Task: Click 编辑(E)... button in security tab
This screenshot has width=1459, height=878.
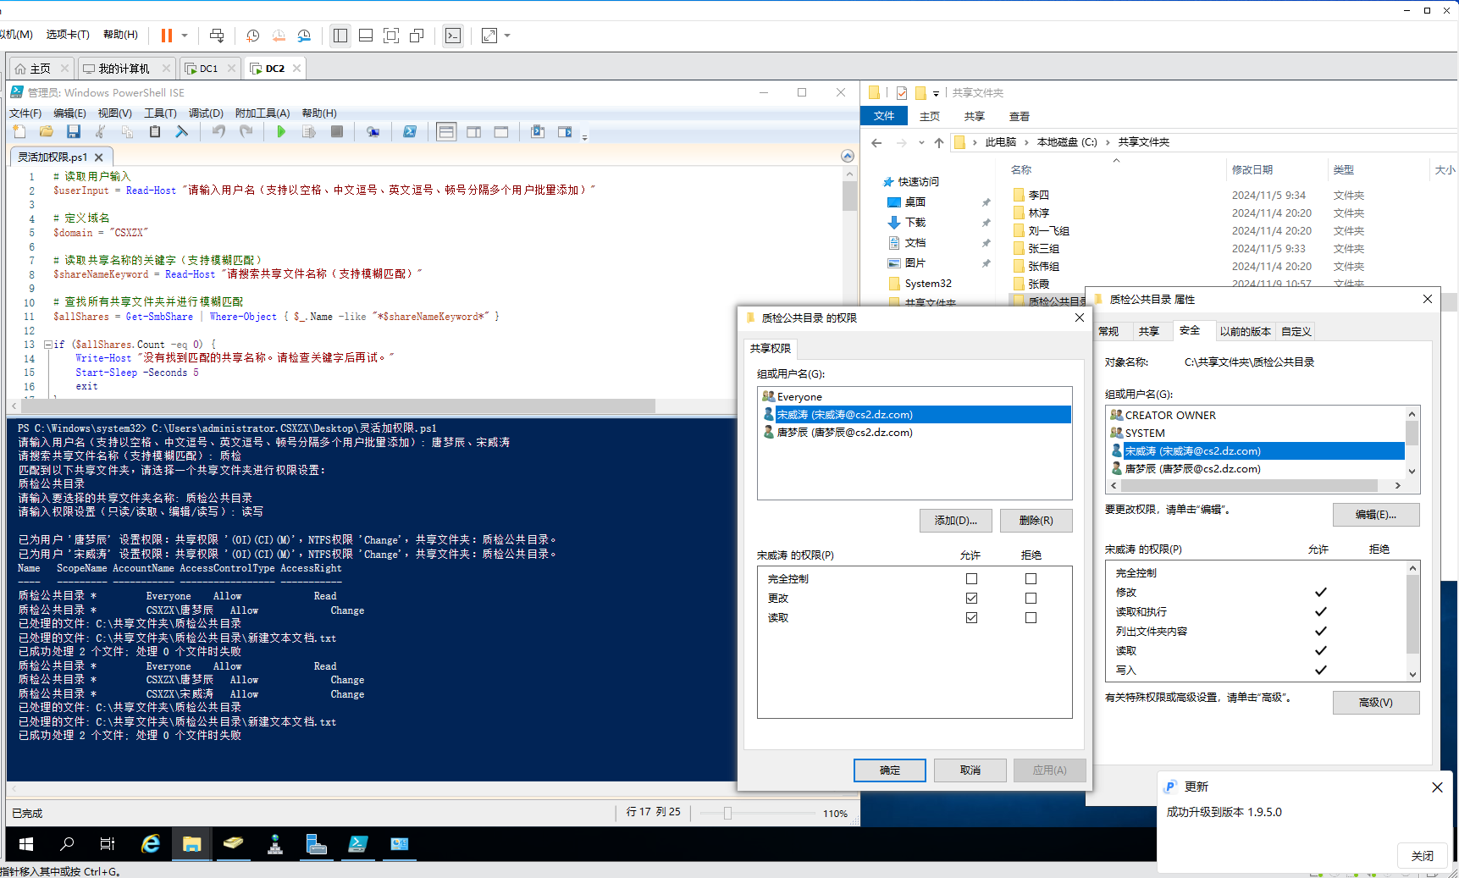Action: coord(1375,515)
